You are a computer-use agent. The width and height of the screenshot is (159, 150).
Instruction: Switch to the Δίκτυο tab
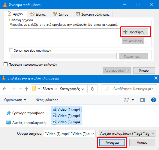coord(61,14)
